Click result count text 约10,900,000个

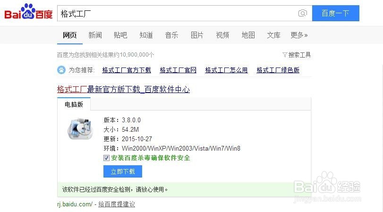click(134, 55)
